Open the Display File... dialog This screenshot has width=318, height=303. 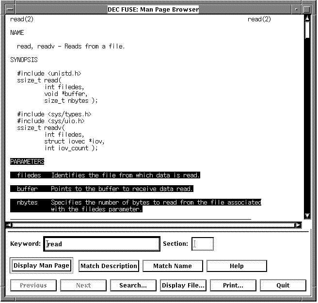pyautogui.click(x=183, y=285)
